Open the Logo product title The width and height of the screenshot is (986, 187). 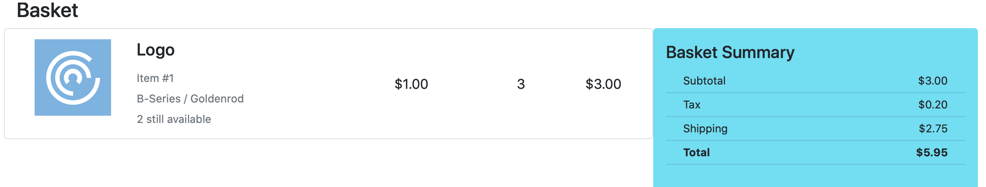click(x=156, y=50)
